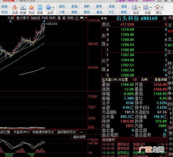Click 星网宇达 in 短线精灵 list
Viewport: 173px width, 157px height.
[123, 144]
